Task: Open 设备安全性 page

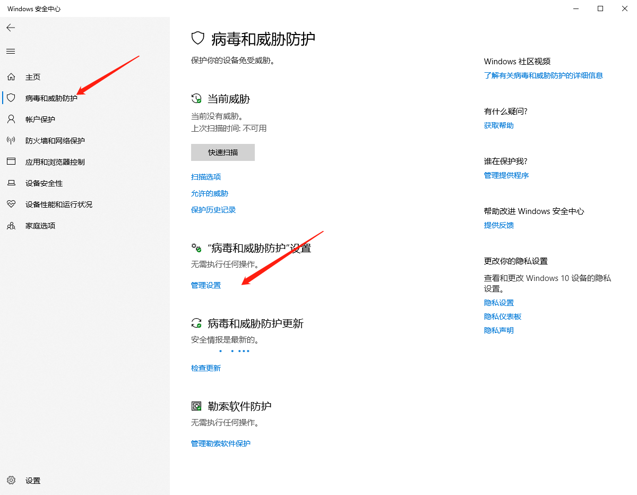Action: 44,183
